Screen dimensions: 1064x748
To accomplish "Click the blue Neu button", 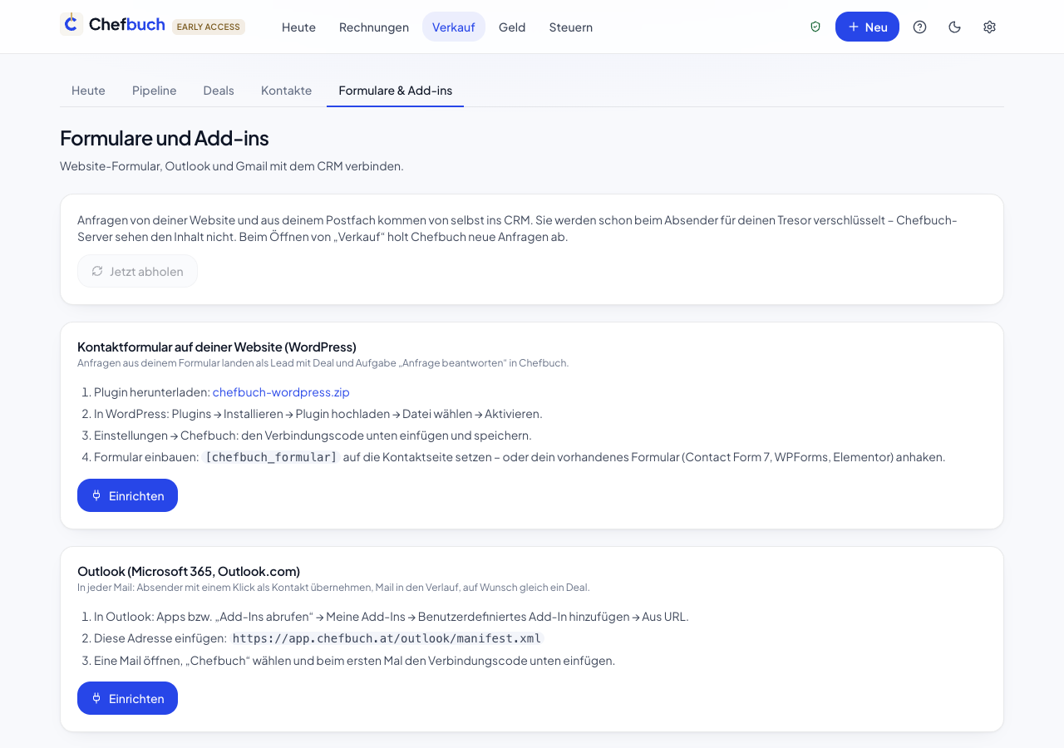I will coord(867,27).
